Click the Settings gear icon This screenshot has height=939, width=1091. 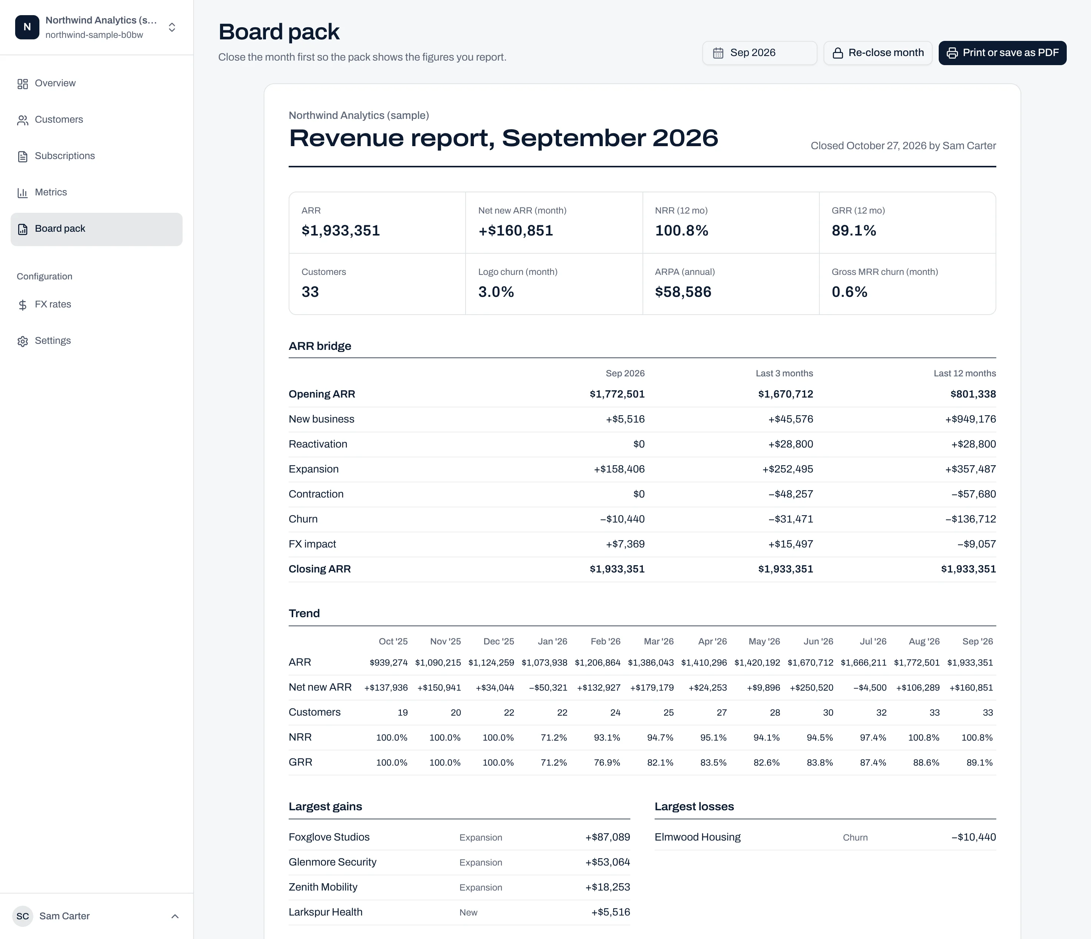click(x=23, y=342)
